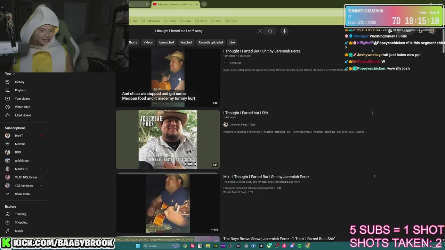The width and height of the screenshot is (445, 250).
Task: Go to Your videos
Action: click(22, 99)
